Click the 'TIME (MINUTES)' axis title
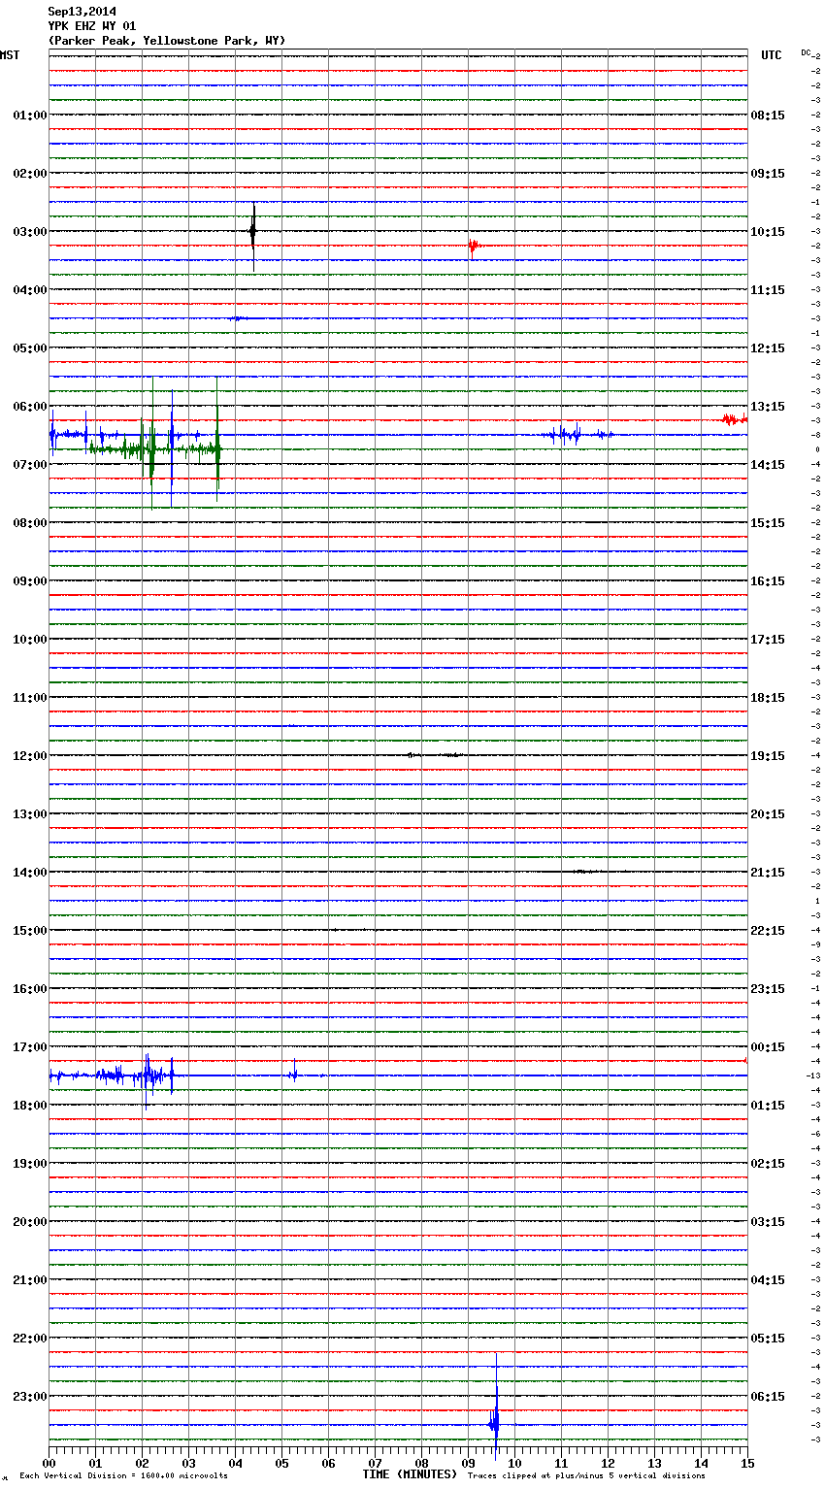The image size is (825, 1489). 410,1474
